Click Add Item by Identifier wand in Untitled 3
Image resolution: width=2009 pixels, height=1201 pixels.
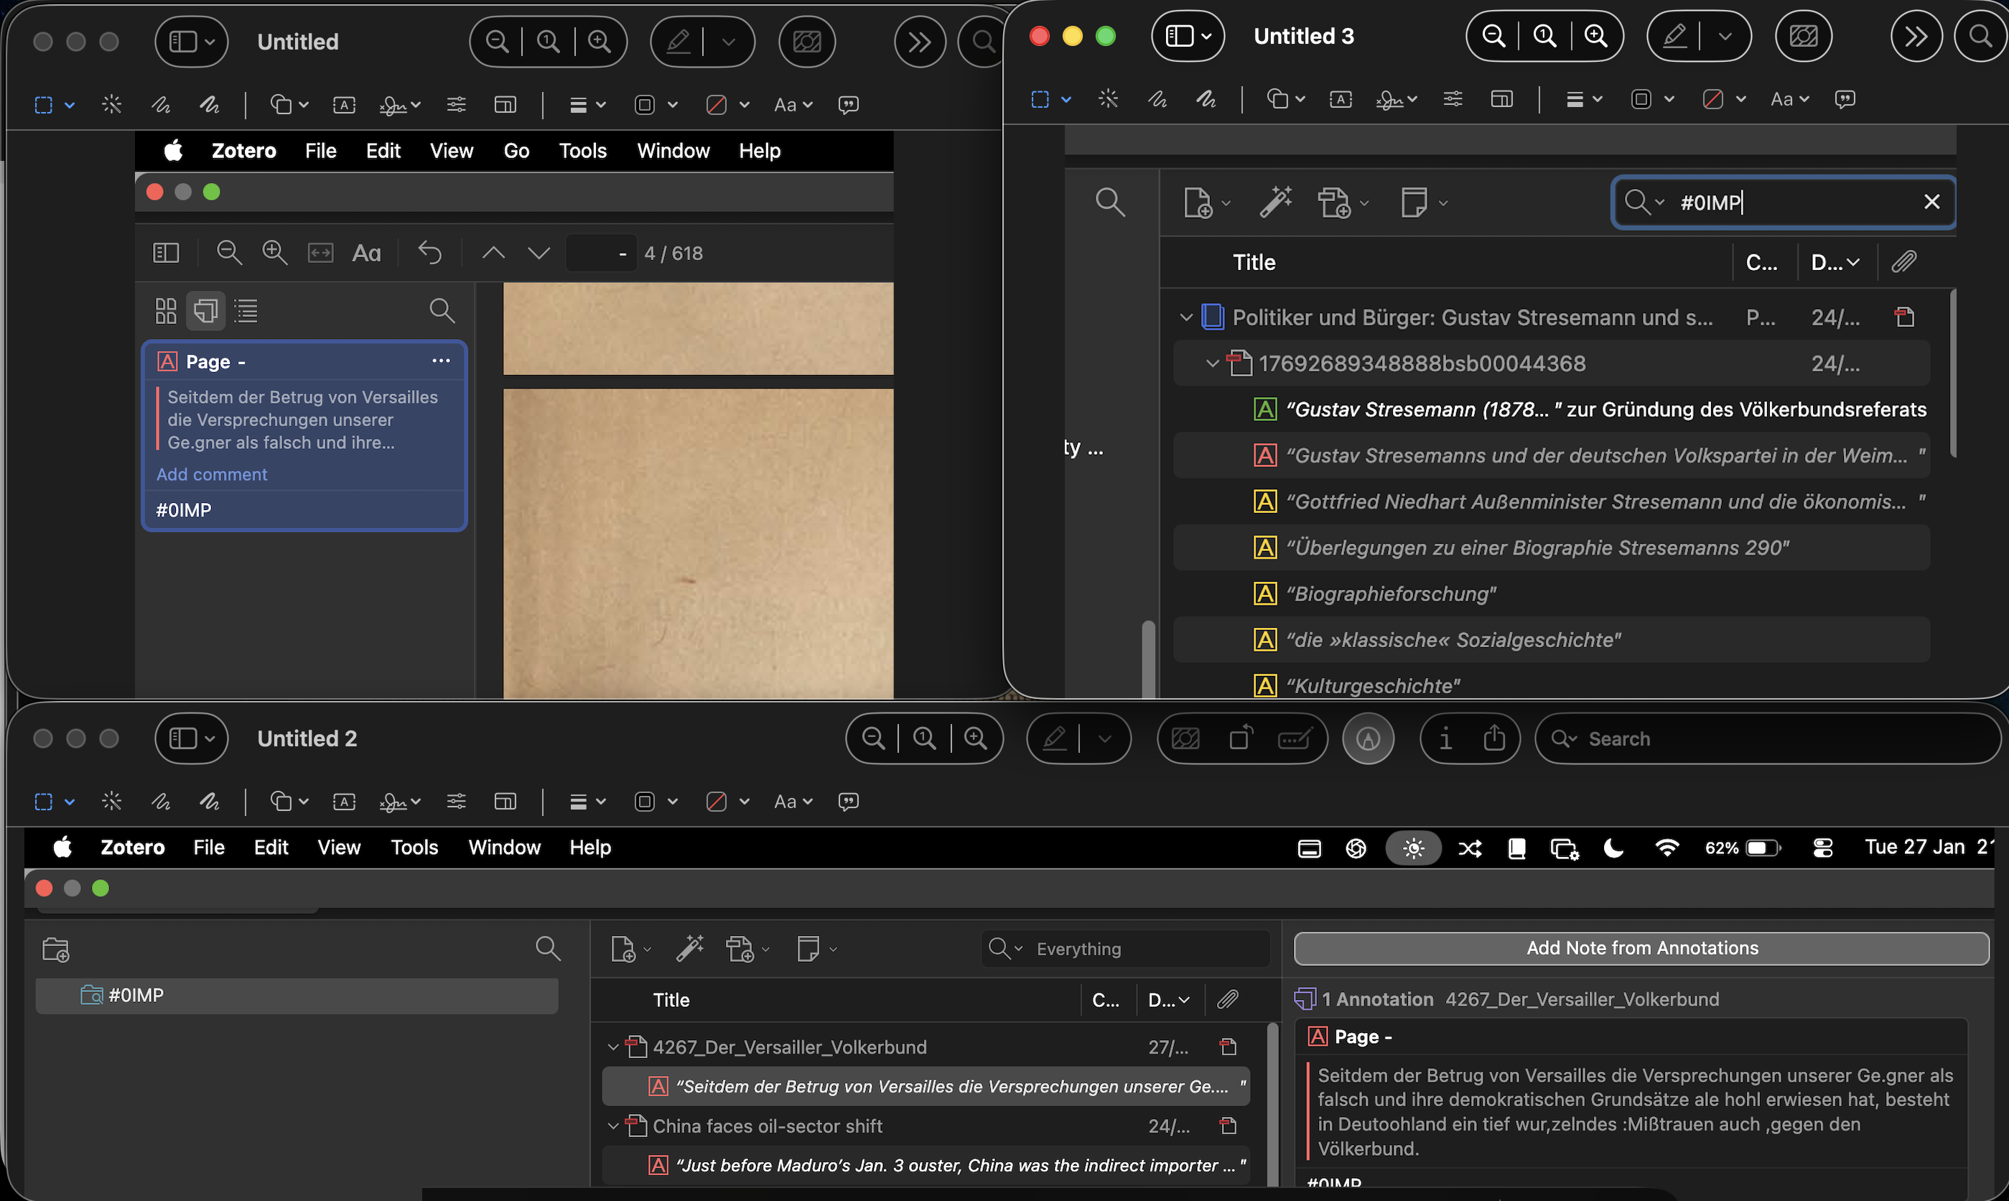pos(1275,203)
